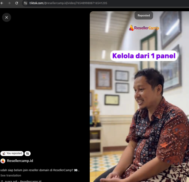
Task: Click the repost arrows icon button
Action: (28, 153)
